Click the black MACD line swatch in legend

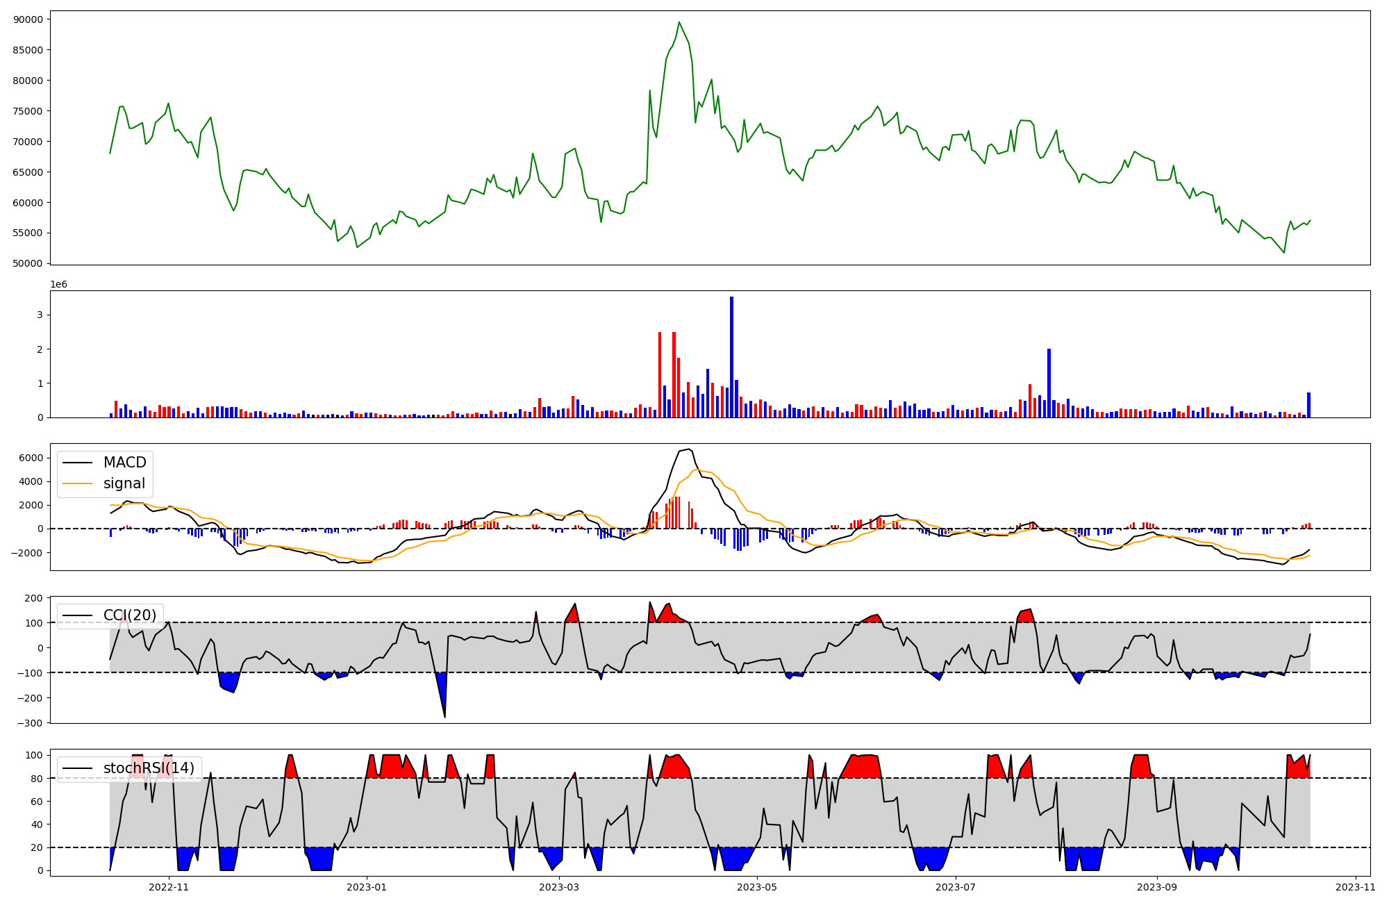coord(77,463)
